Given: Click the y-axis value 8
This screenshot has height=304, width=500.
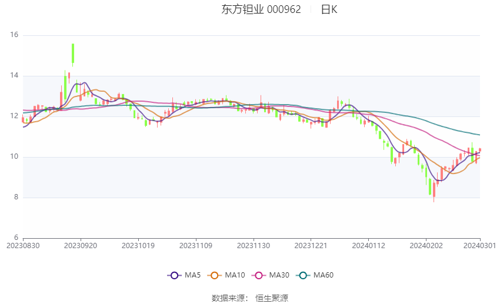Looking at the screenshot, I should [16, 197].
